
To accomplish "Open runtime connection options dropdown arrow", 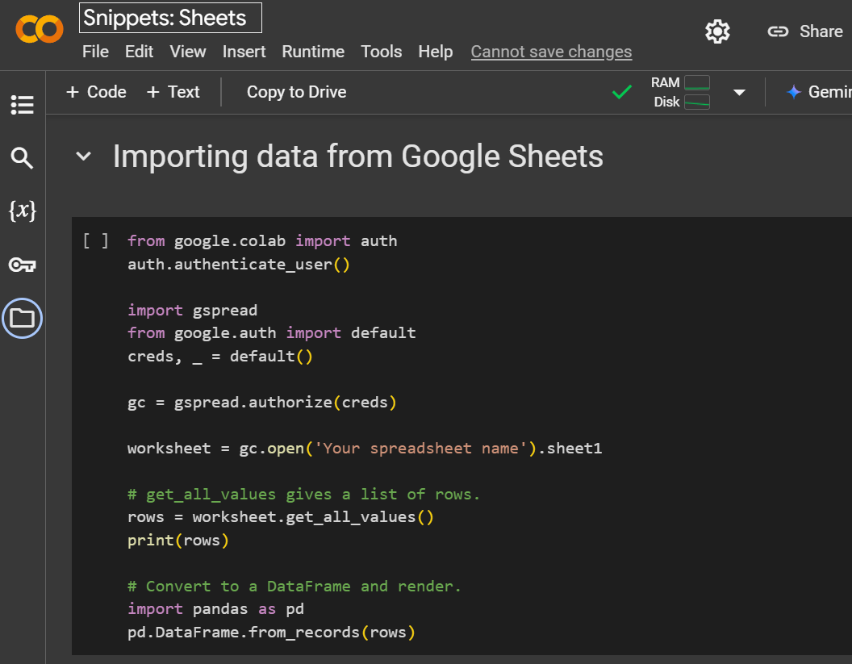I will [739, 92].
